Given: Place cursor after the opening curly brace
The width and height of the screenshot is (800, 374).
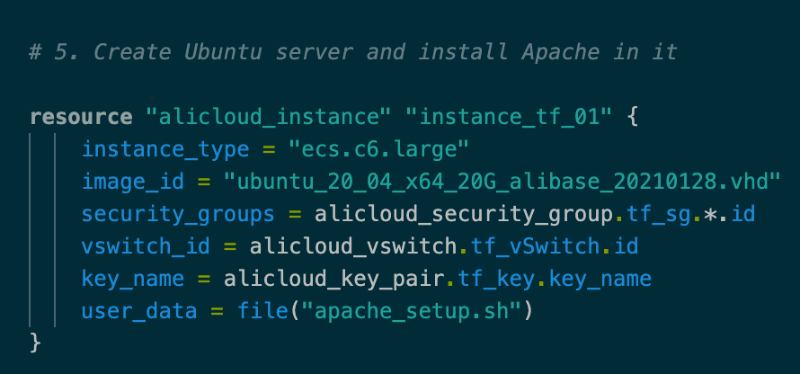Looking at the screenshot, I should [x=640, y=117].
